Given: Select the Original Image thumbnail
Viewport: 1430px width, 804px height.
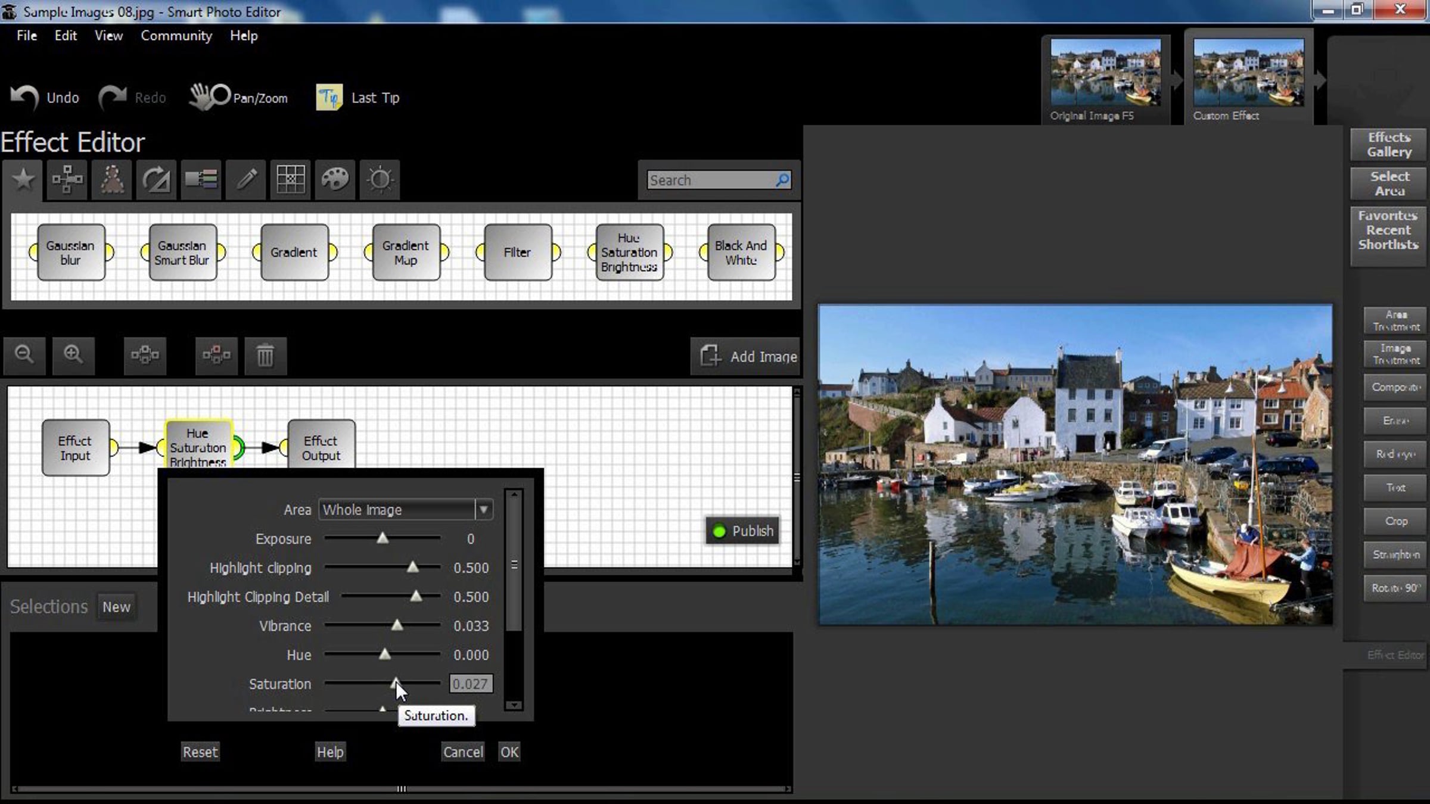Looking at the screenshot, I should coord(1105,73).
